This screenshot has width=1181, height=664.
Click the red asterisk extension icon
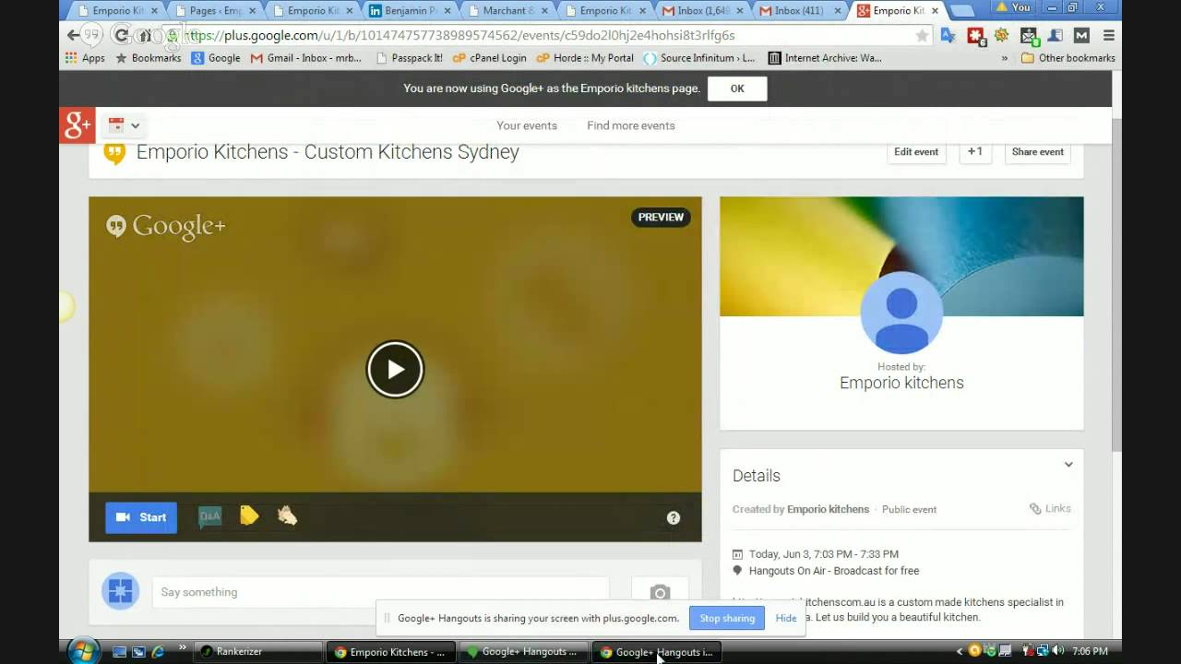(975, 35)
